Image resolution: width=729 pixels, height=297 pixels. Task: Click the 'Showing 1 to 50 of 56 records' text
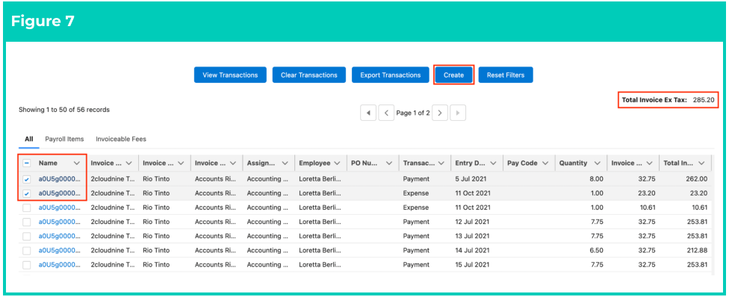coord(64,110)
